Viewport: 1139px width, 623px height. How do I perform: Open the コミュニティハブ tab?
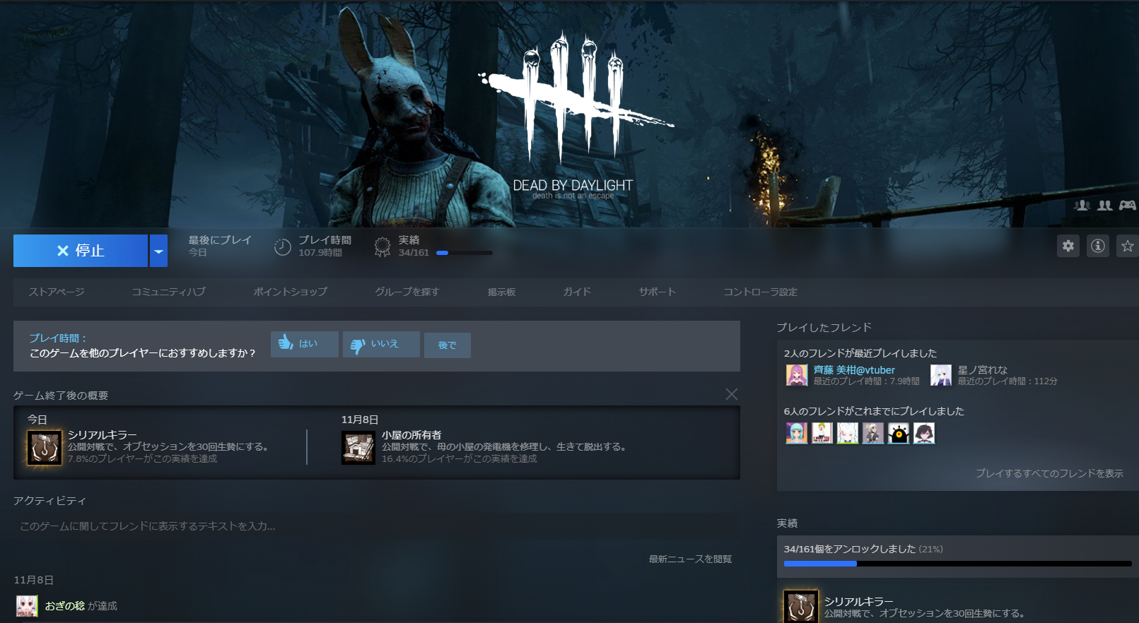click(168, 292)
